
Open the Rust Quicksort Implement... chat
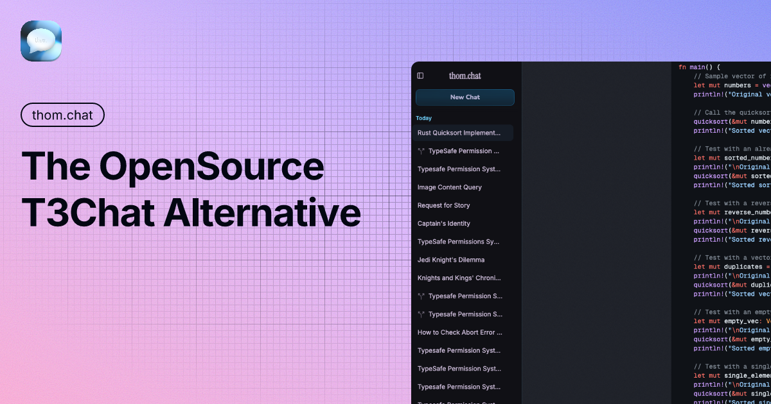(x=459, y=133)
